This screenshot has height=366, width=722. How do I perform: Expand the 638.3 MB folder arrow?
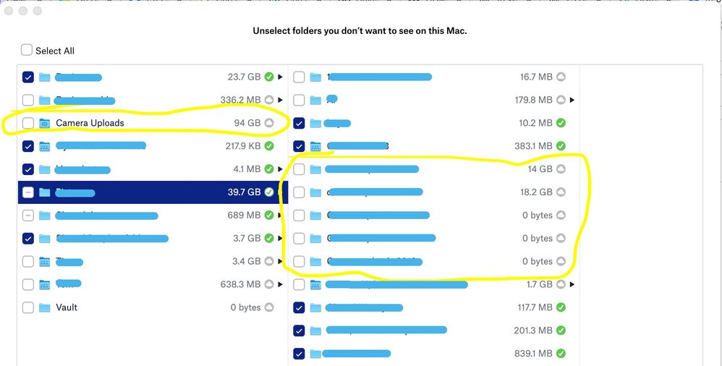[x=280, y=284]
